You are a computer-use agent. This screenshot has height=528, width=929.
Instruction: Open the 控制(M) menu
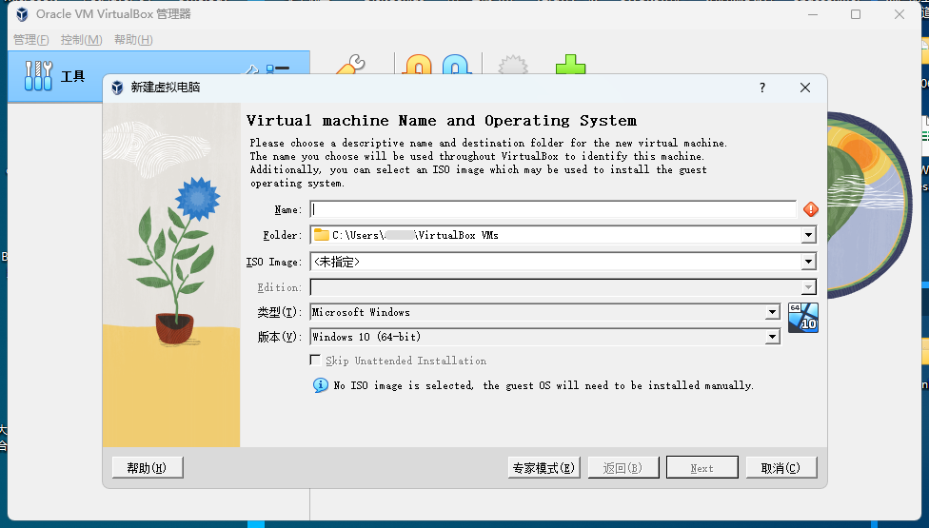(81, 40)
